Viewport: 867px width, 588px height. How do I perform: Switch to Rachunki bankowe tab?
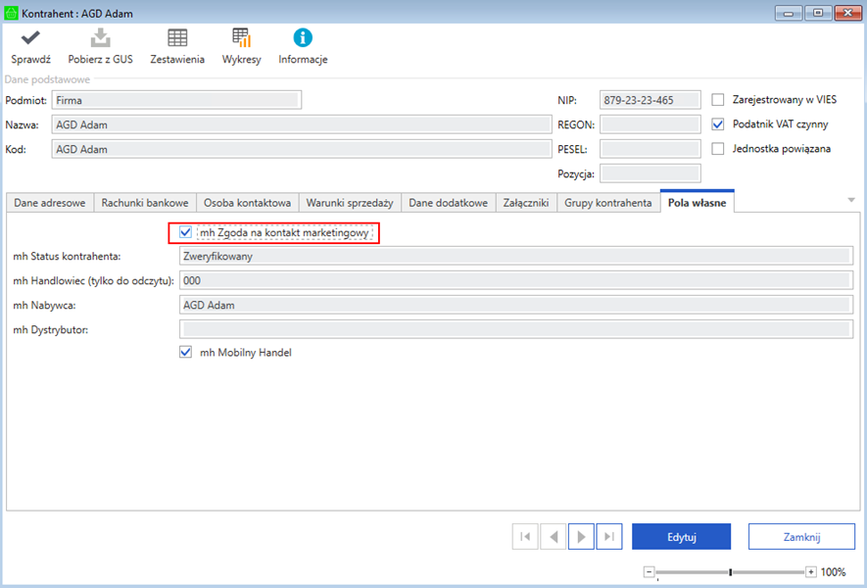pyautogui.click(x=145, y=203)
